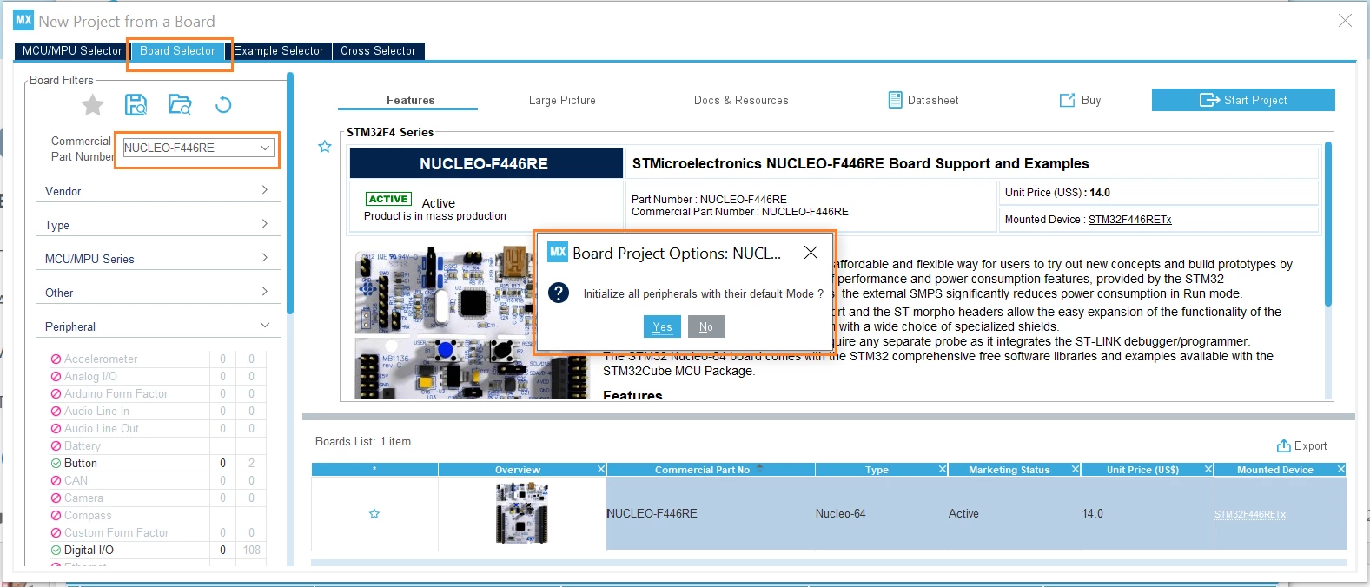
Task: Save the current board filter settings
Action: click(136, 105)
